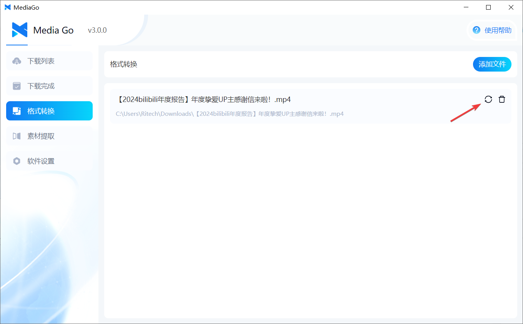Open the 下载列表 download list tab

(x=49, y=61)
